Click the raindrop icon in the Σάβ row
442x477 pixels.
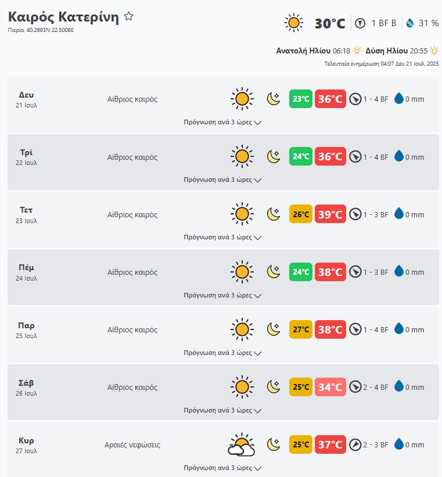(x=398, y=388)
